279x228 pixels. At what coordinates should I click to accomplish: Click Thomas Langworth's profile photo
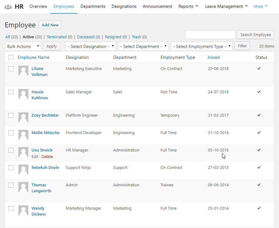[x=23, y=187]
